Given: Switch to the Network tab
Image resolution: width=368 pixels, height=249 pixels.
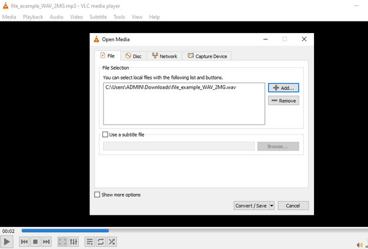Looking at the screenshot, I should tap(164, 56).
